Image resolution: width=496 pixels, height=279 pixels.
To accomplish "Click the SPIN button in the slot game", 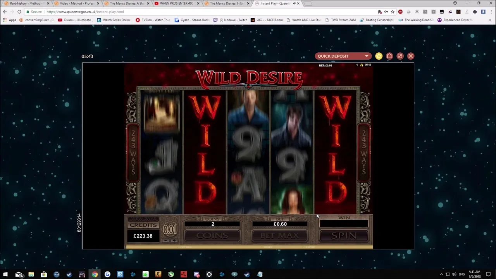I will [x=344, y=236].
